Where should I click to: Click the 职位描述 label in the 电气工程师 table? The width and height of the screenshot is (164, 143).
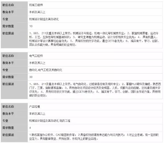[8, 84]
